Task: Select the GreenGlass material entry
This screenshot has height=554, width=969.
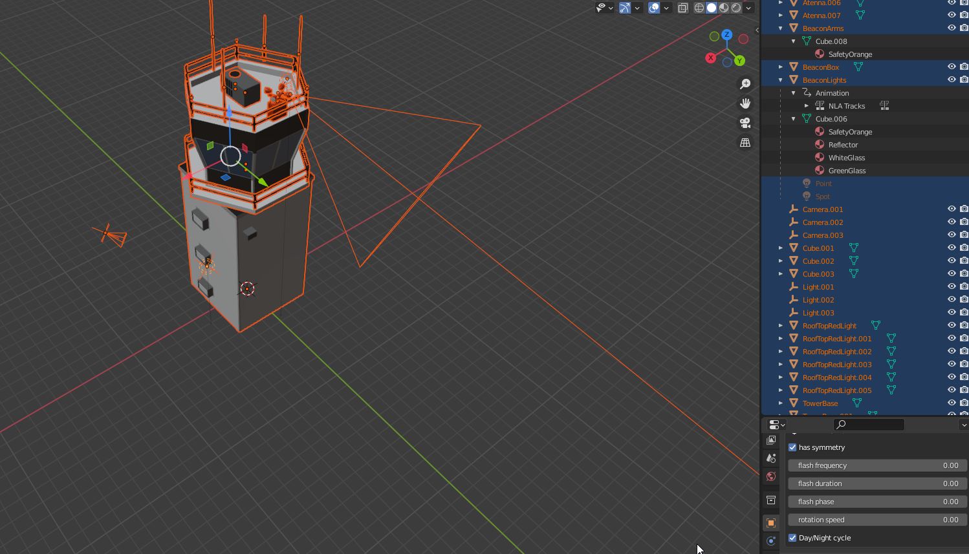Action: pos(847,171)
